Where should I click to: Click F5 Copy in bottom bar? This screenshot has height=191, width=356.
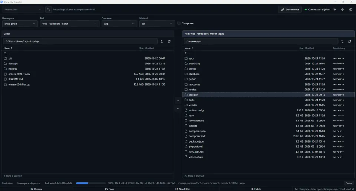109,189
